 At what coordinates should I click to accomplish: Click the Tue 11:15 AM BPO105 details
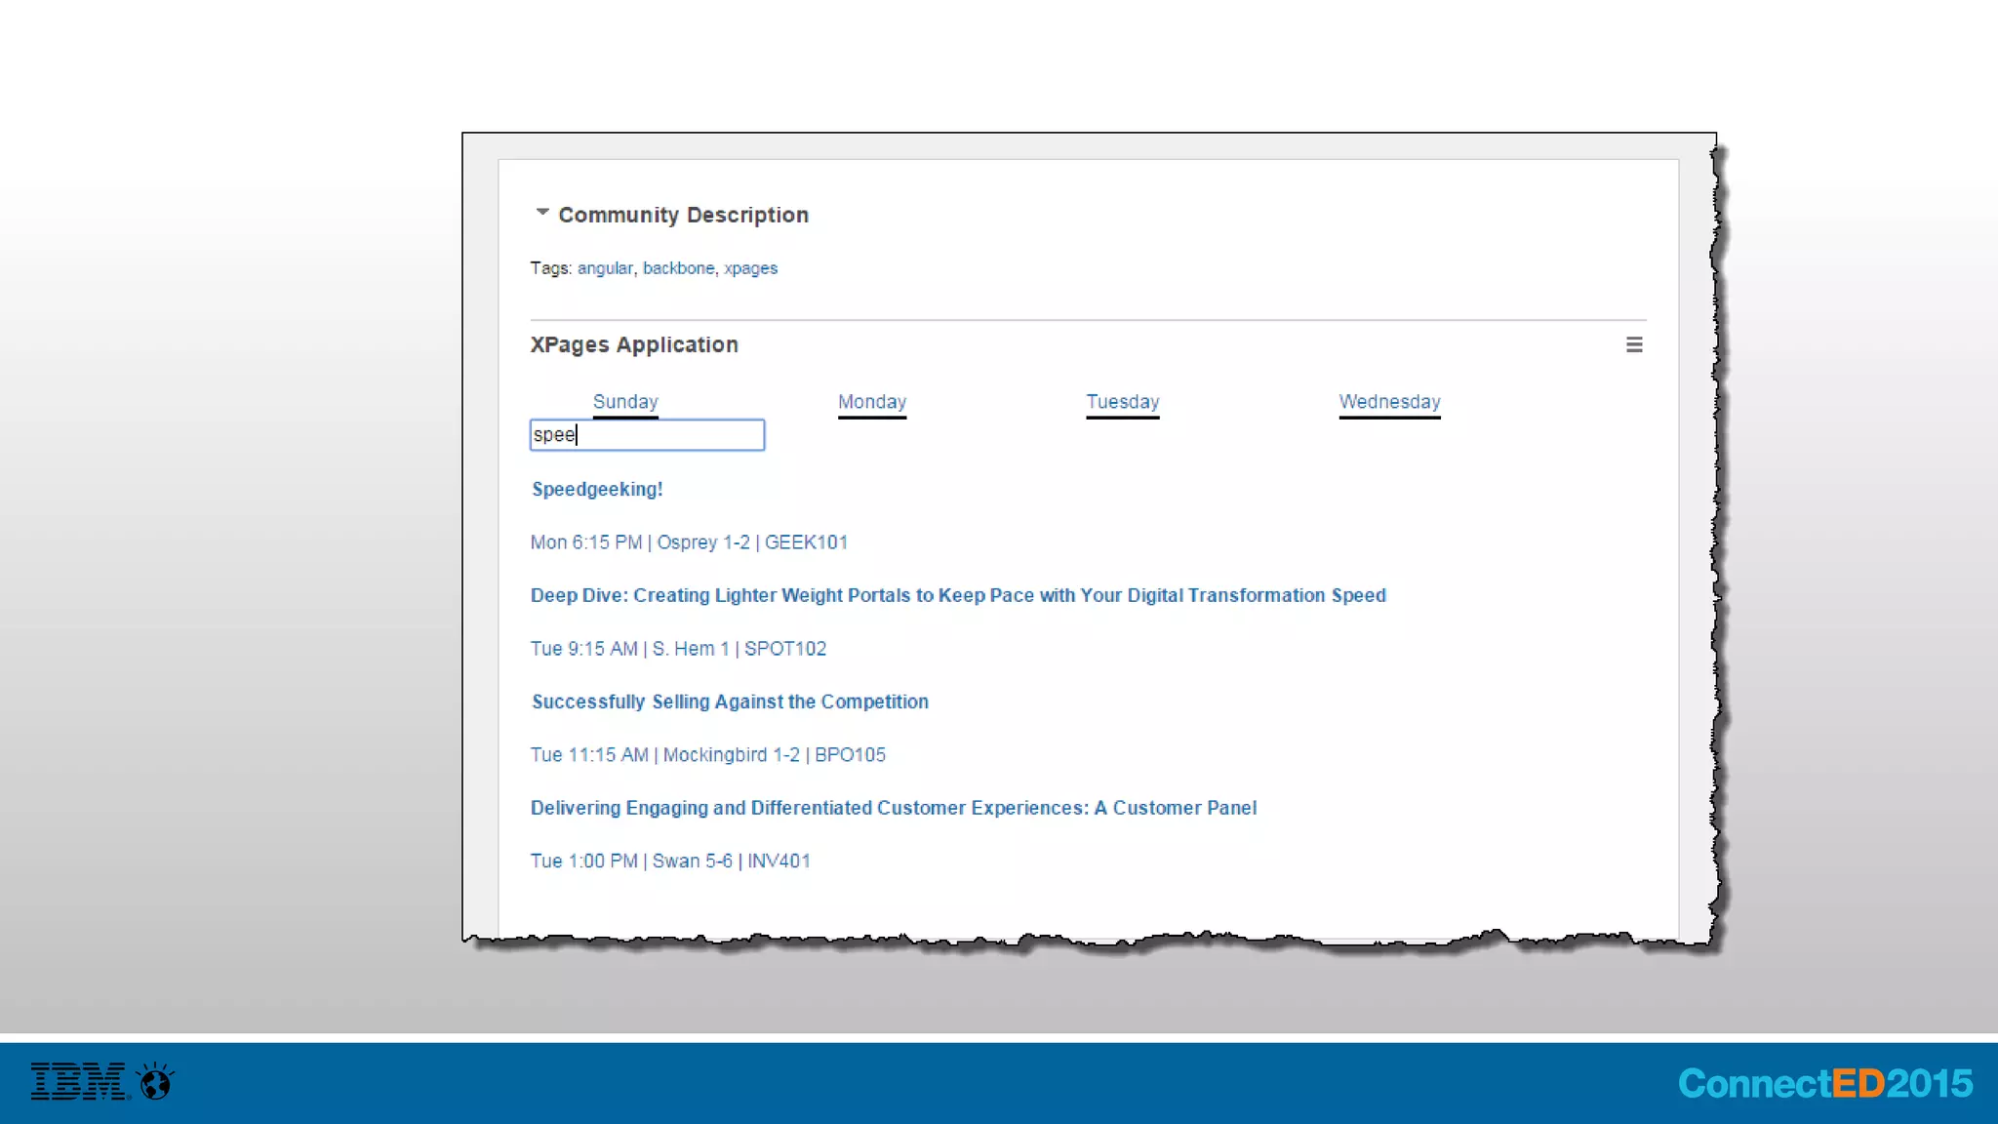tap(707, 755)
